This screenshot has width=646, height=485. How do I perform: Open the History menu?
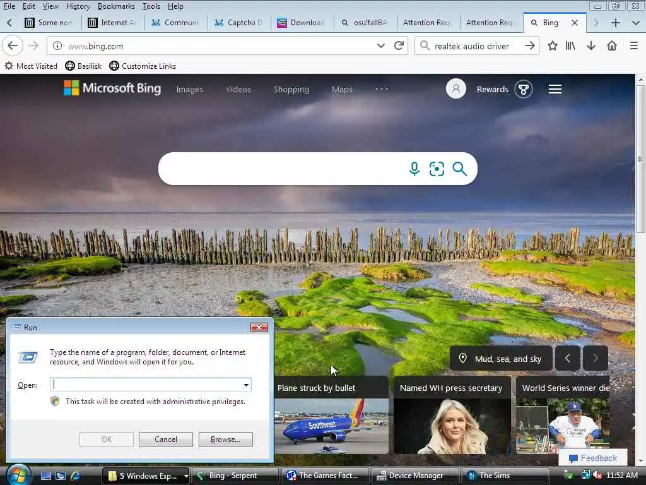pos(78,6)
